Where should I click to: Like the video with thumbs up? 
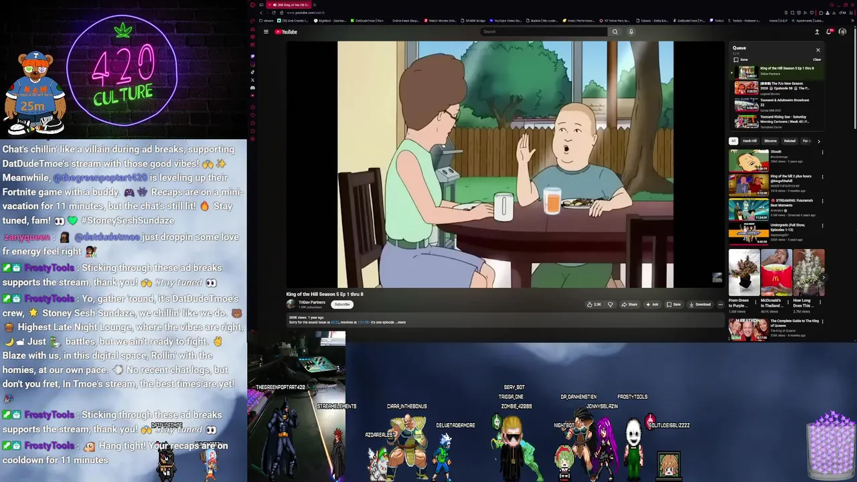[594, 305]
